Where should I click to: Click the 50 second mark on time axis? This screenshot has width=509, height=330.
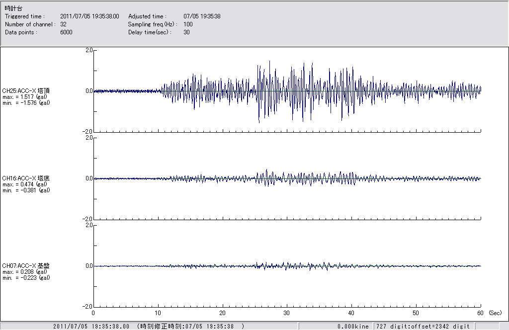pyautogui.click(x=416, y=313)
